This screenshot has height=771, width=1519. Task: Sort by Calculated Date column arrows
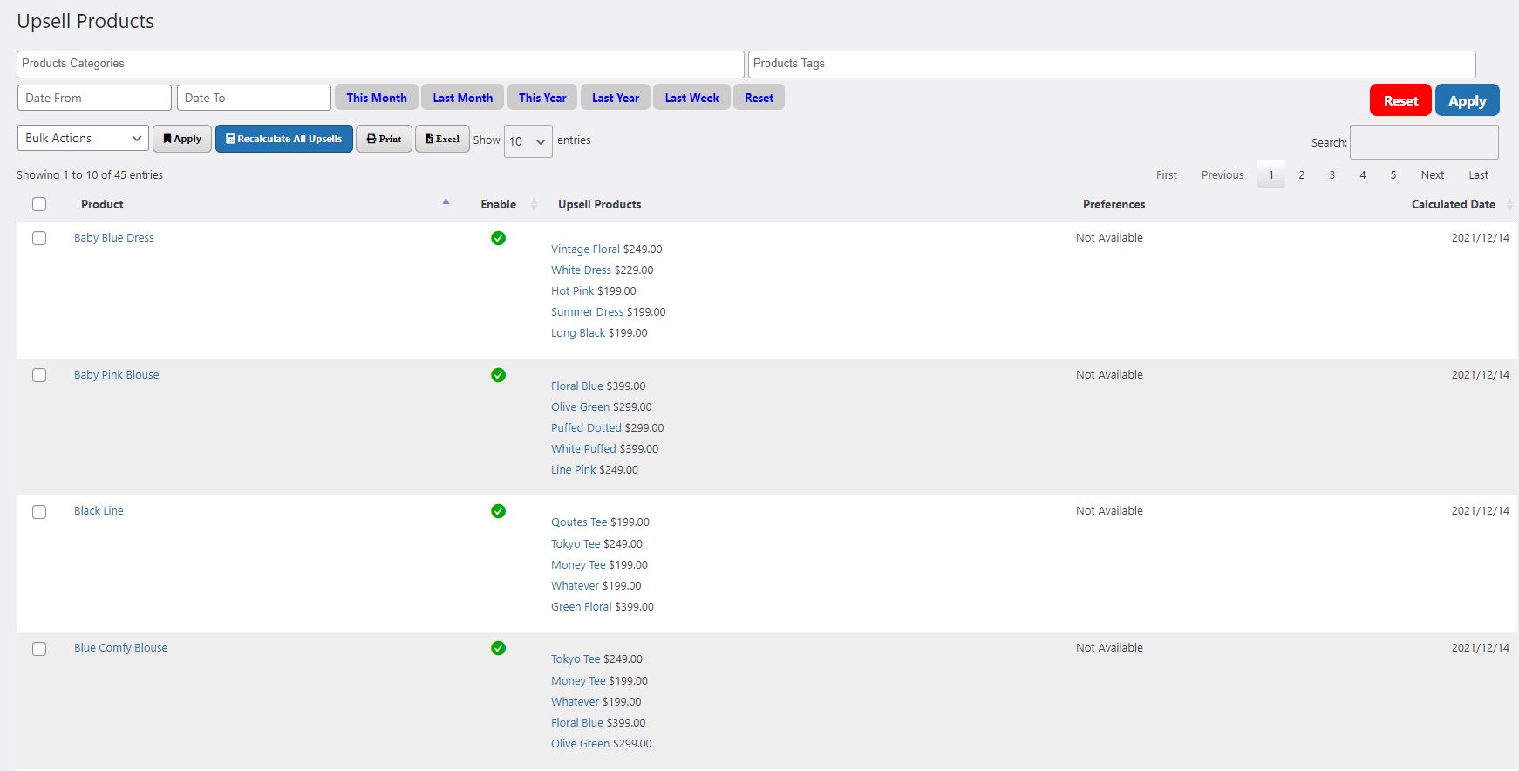tap(1509, 205)
